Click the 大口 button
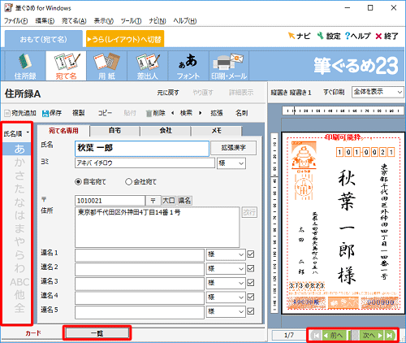Screen dimensions: 406x343 (169, 201)
